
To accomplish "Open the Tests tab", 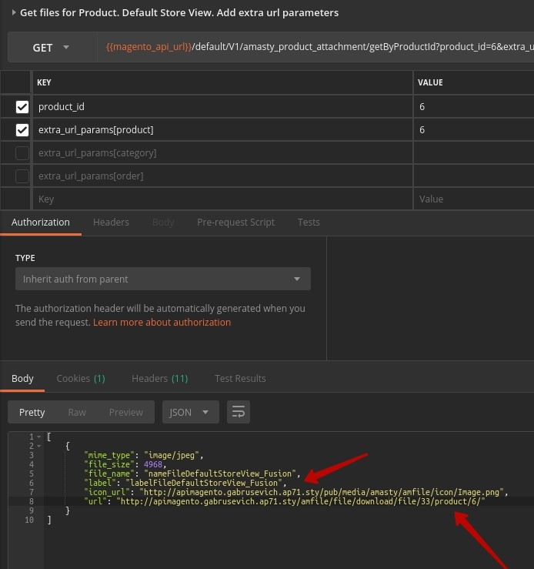I will click(309, 223).
